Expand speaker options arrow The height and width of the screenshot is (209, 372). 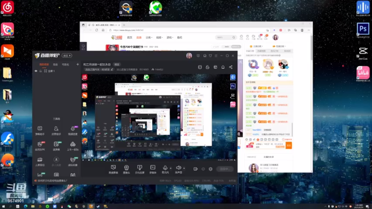[x=184, y=168]
